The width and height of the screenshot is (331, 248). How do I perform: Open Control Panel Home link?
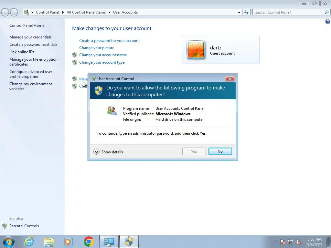[27, 25]
